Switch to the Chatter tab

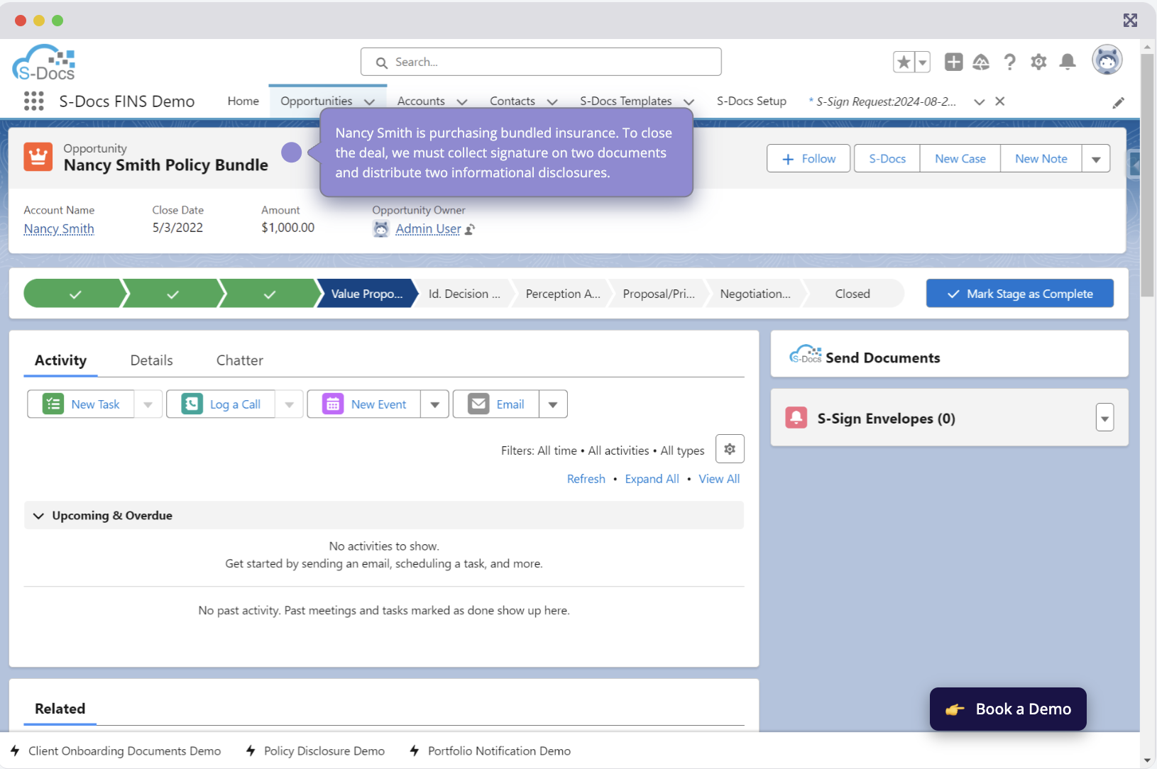click(240, 360)
